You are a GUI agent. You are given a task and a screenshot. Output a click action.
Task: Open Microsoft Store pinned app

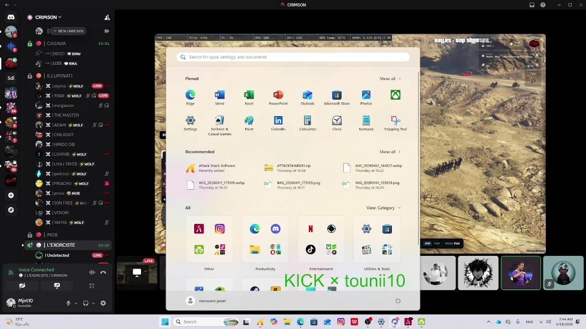(x=337, y=97)
